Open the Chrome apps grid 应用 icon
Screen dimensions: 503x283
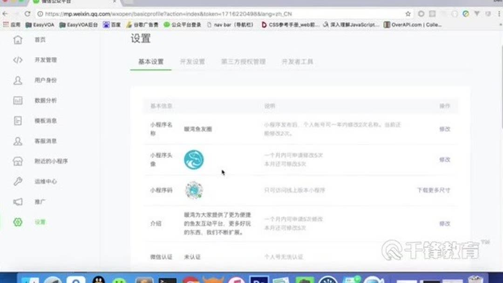6,24
